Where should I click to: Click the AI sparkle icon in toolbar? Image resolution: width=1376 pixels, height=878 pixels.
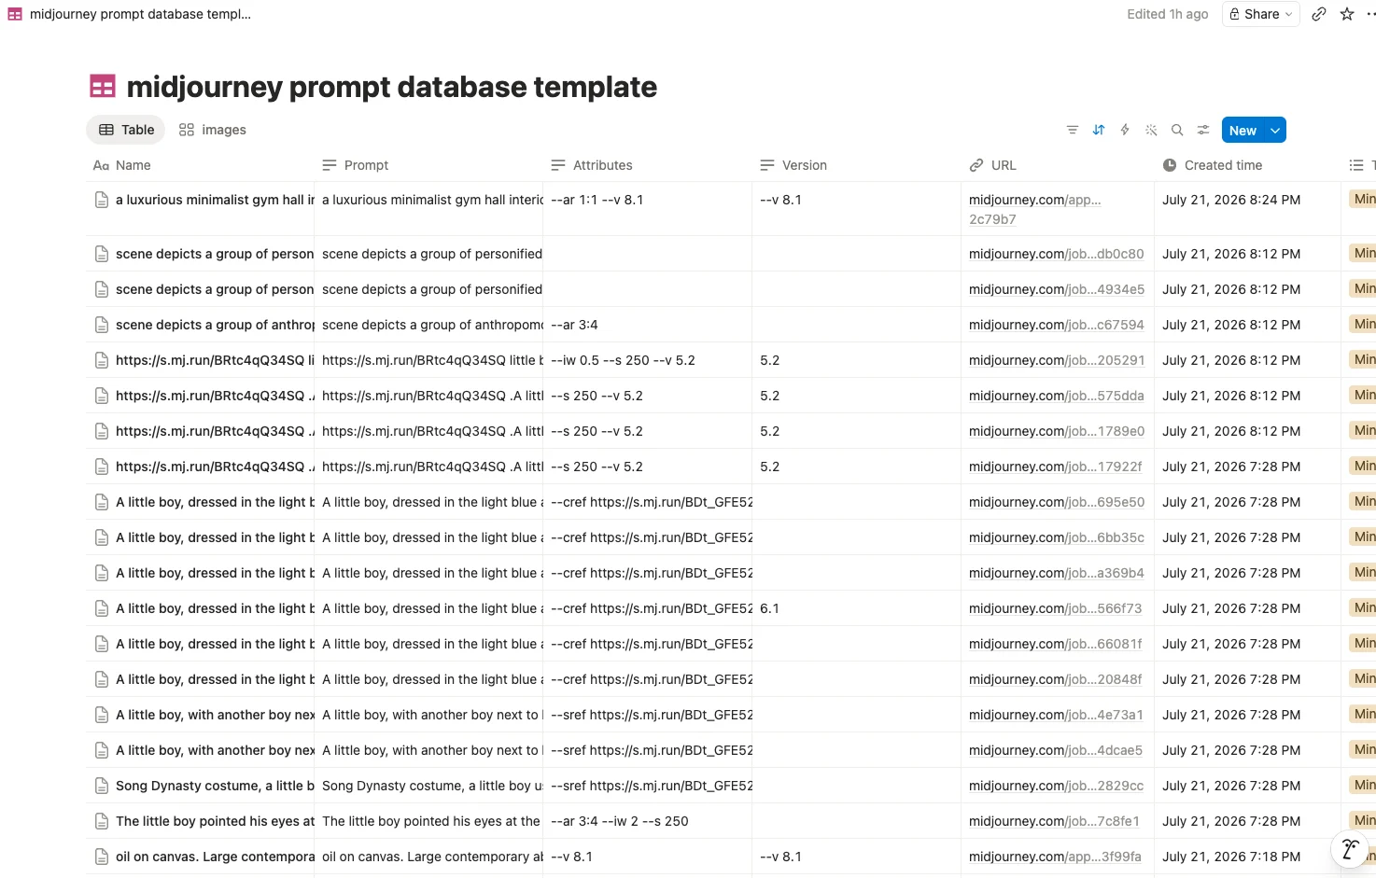(x=1151, y=130)
